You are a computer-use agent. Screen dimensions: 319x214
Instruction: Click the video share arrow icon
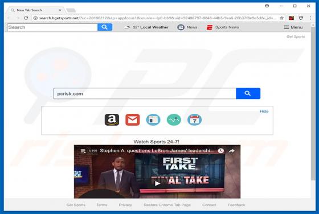pyautogui.click(x=231, y=151)
